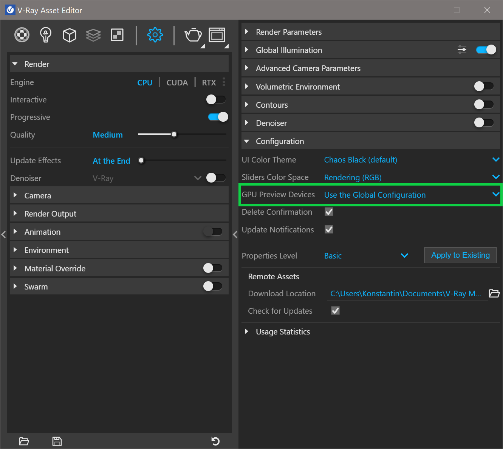The height and width of the screenshot is (449, 503).
Task: Click the Apply to Existing button
Action: (x=460, y=255)
